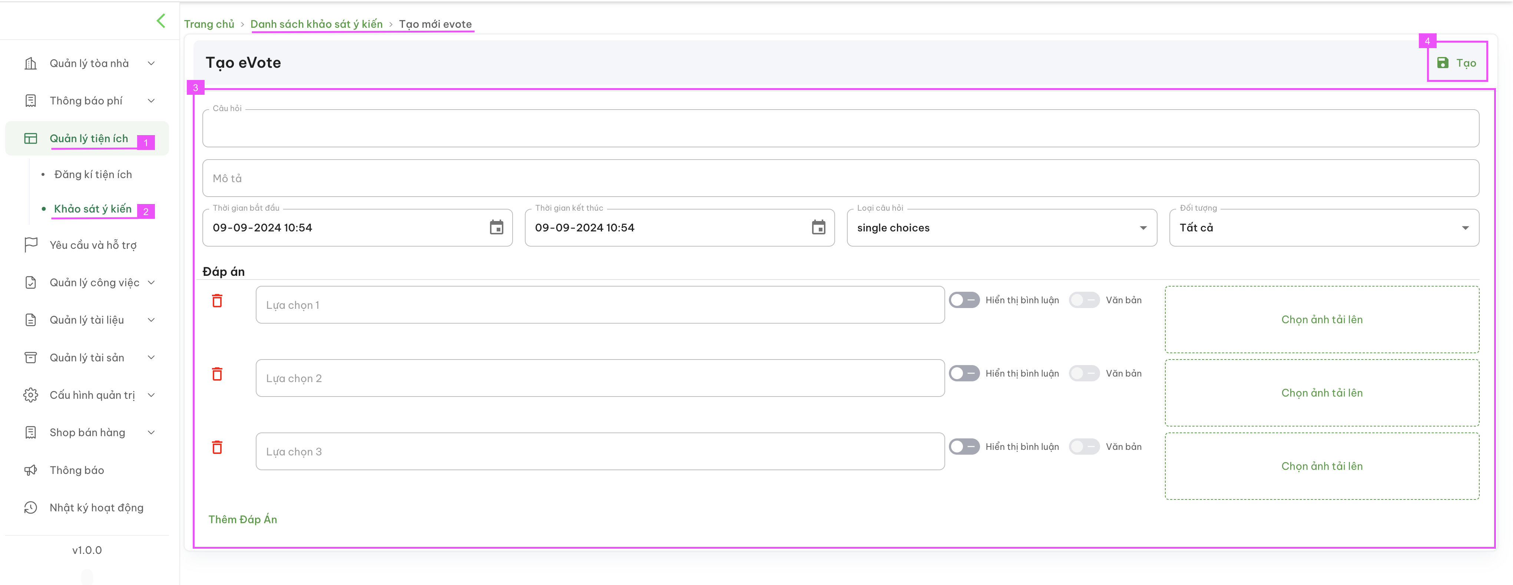
Task: Click Chọn ảnh tải lên for option 2
Action: tap(1321, 392)
